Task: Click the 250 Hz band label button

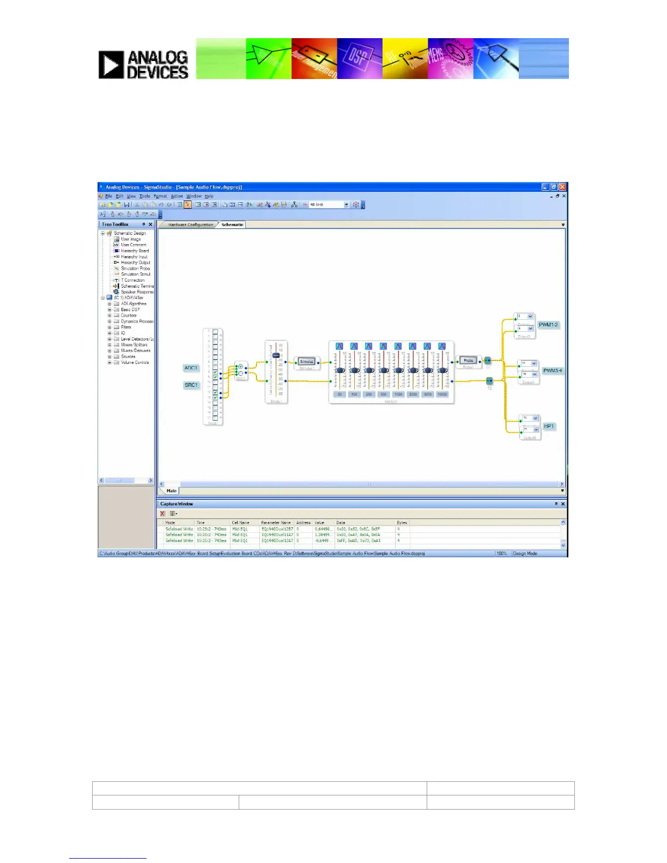Action: (x=369, y=394)
